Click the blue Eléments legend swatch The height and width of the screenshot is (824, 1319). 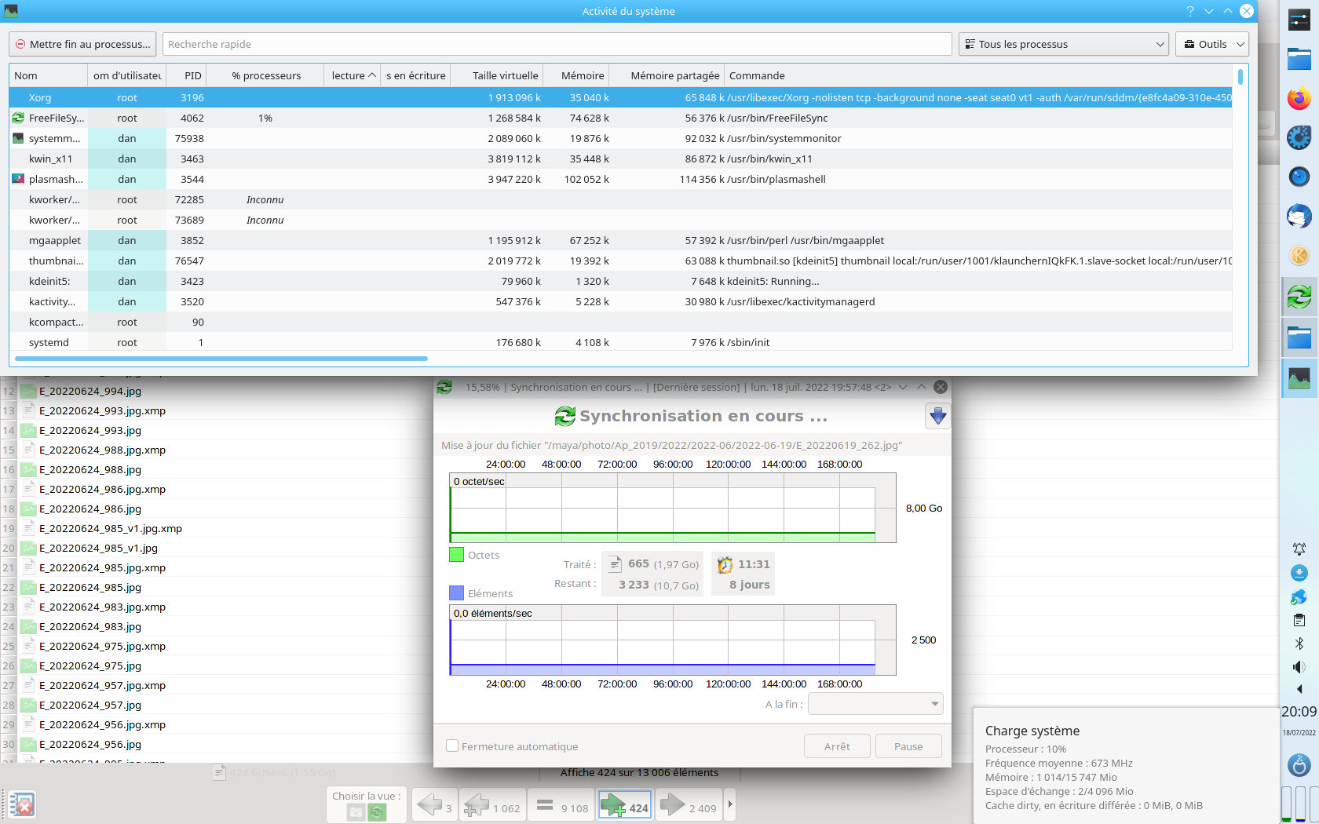pyautogui.click(x=456, y=593)
